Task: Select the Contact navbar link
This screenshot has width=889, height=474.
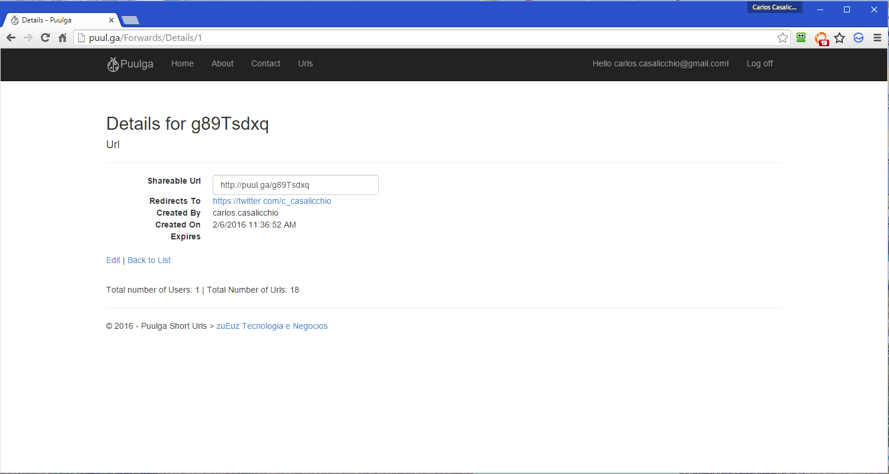Action: coord(266,63)
